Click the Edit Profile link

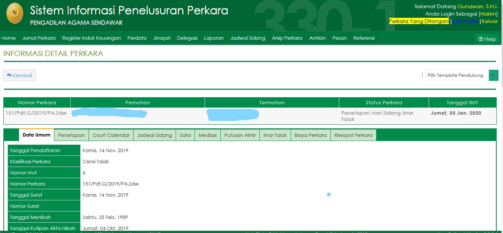465,21
